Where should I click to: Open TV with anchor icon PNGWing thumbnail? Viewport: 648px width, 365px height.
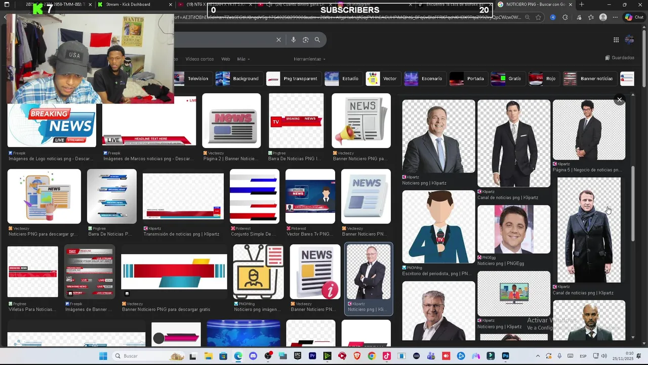(x=258, y=272)
